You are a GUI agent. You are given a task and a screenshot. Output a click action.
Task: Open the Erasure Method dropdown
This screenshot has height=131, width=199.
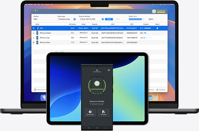(x=92, y=19)
